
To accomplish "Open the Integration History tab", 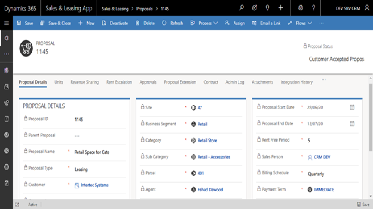I will coord(297,82).
